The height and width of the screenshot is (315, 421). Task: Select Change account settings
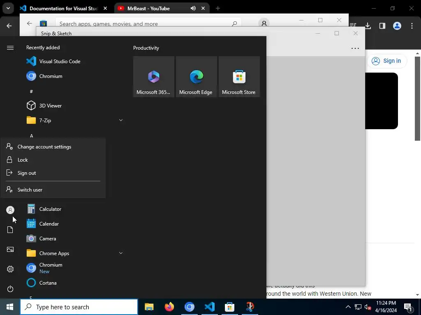click(x=53, y=147)
